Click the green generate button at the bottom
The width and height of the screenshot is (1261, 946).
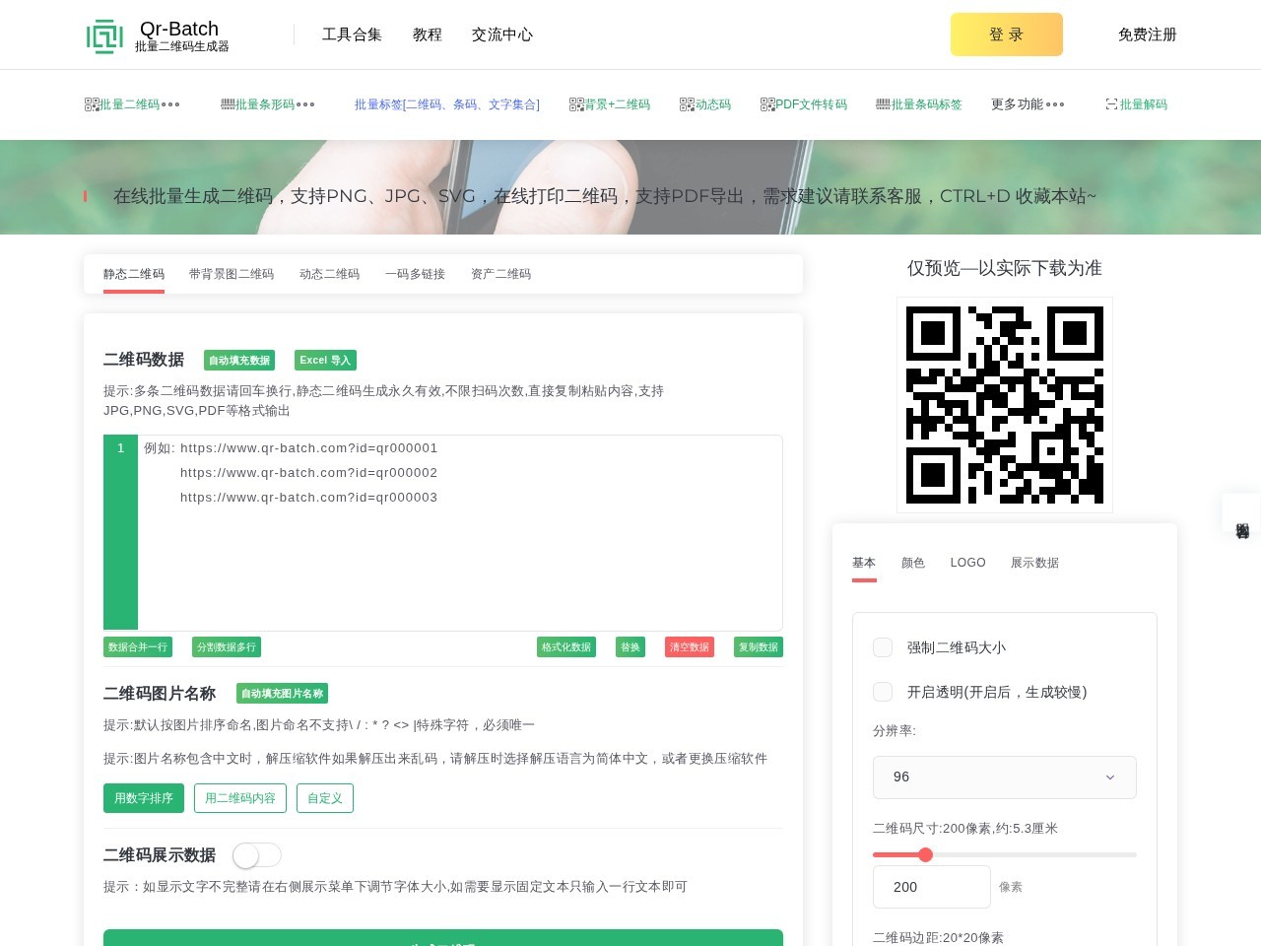click(x=443, y=937)
